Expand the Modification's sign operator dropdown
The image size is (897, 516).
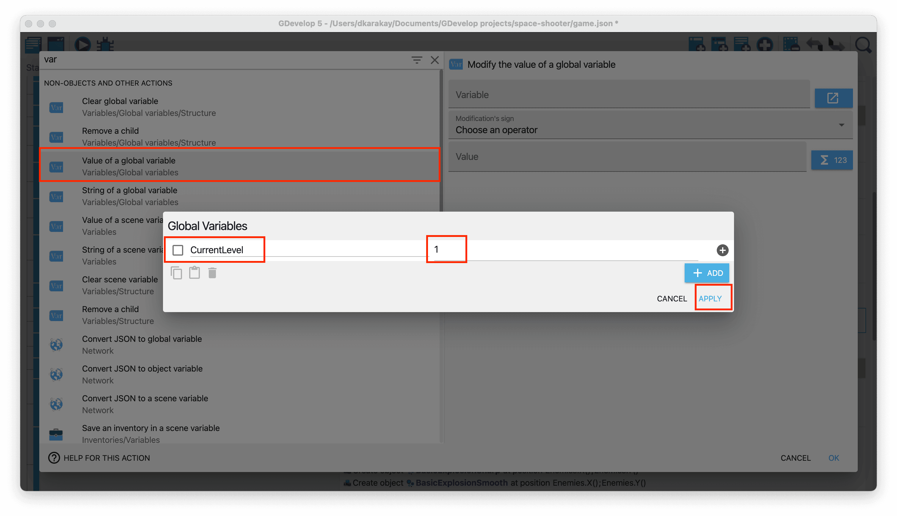[x=650, y=125]
